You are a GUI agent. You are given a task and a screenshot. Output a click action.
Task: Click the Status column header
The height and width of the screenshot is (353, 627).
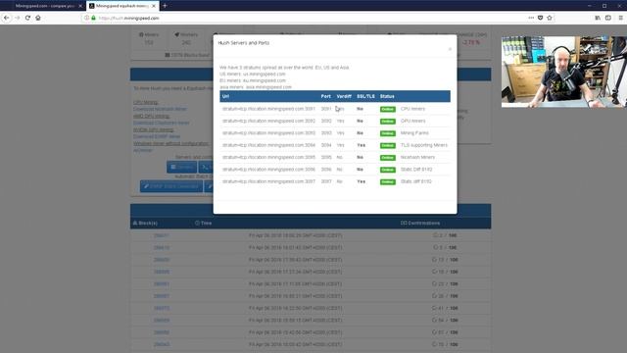coord(387,96)
